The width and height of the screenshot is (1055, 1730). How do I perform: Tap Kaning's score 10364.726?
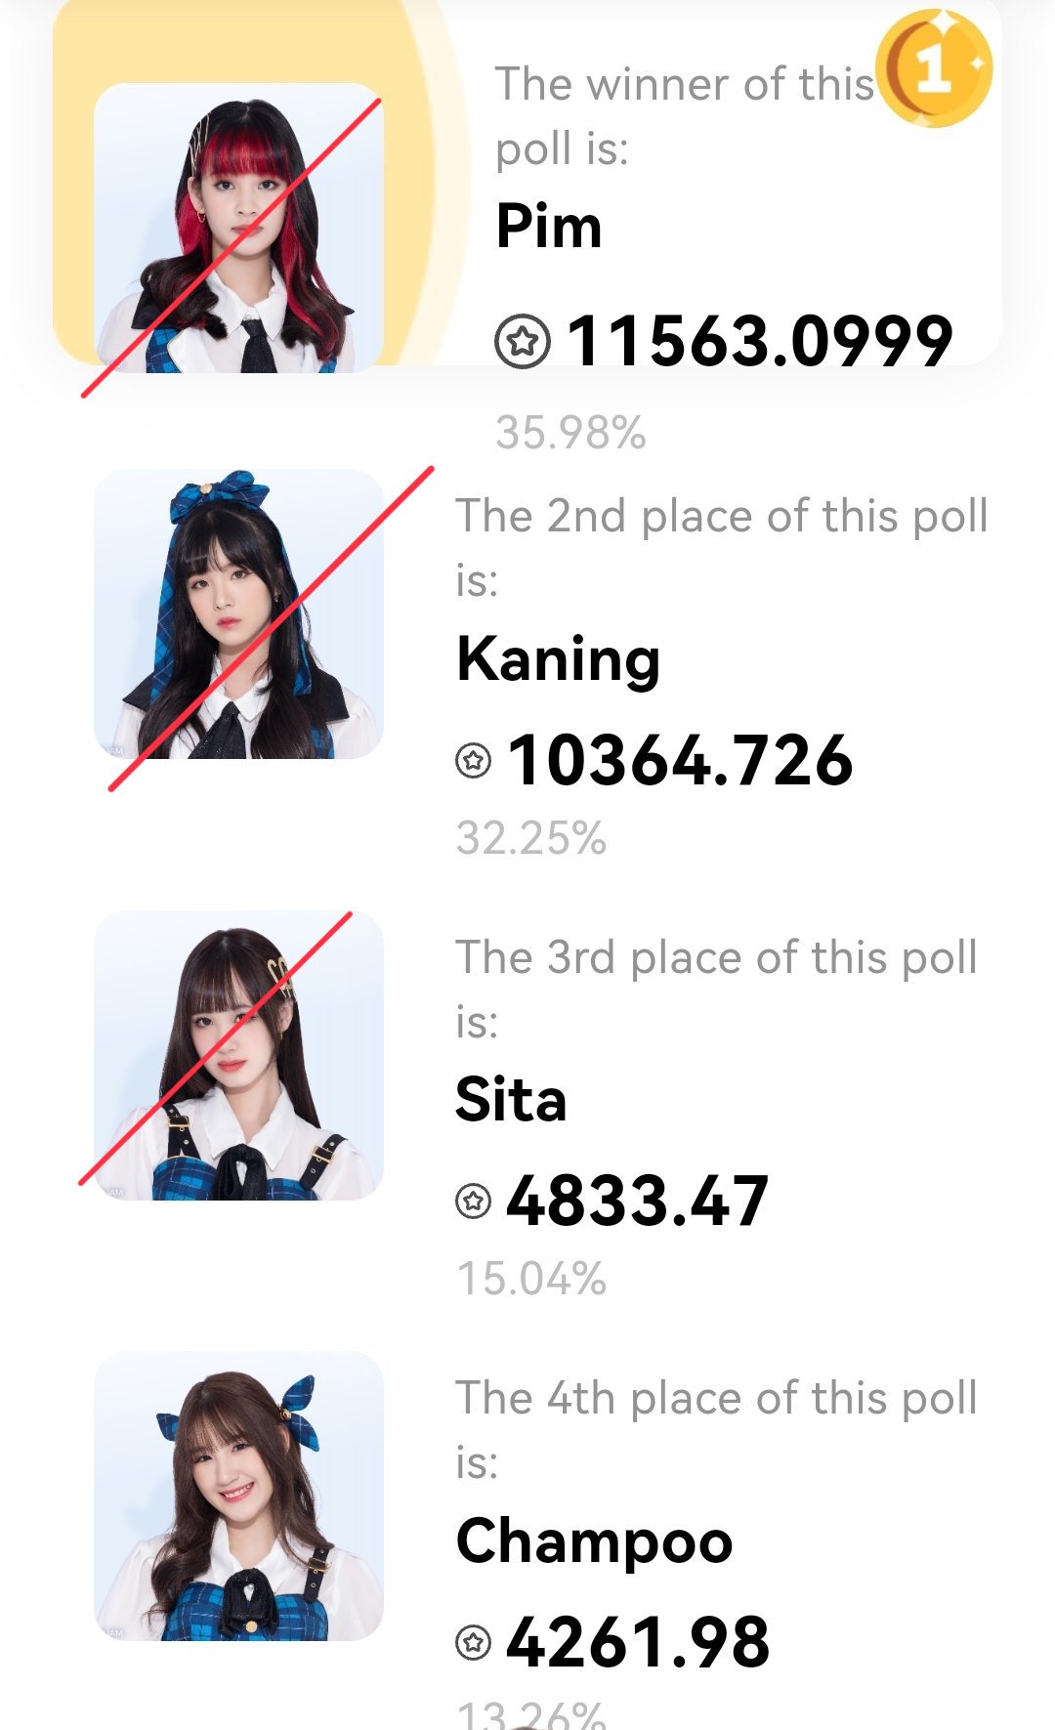680,760
